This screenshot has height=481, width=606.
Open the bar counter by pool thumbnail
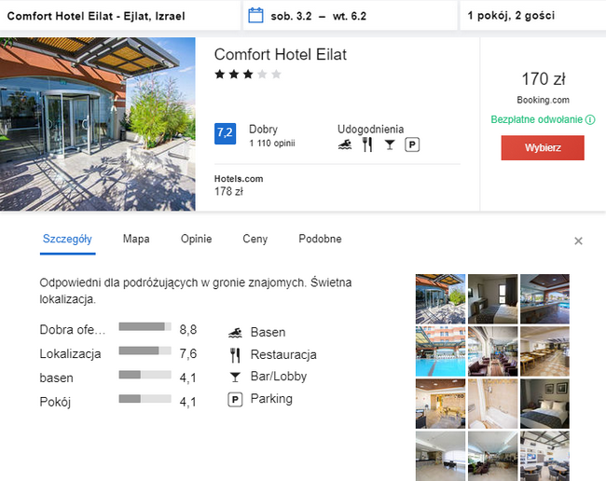544,299
